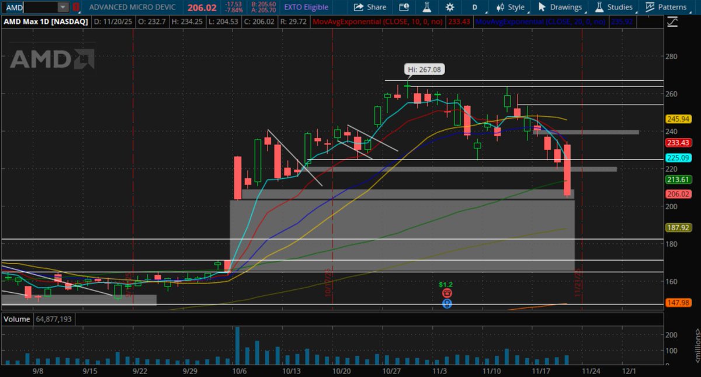
Task: Click the red 233.43 price axis label
Action: (x=679, y=143)
